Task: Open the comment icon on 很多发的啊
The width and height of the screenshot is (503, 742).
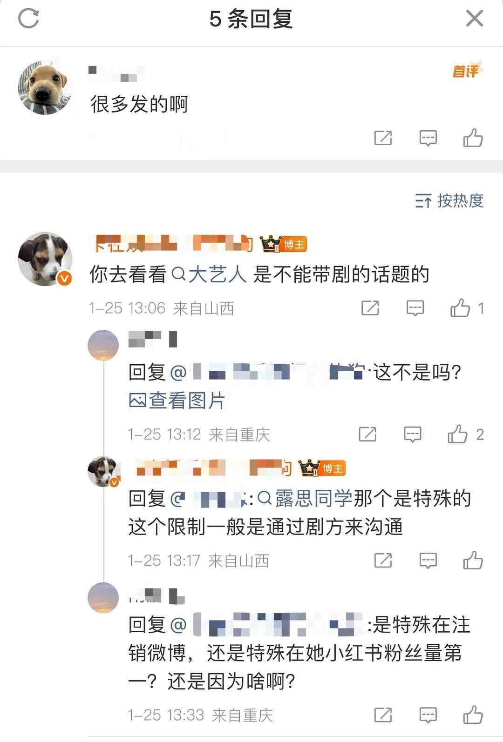Action: (x=428, y=138)
